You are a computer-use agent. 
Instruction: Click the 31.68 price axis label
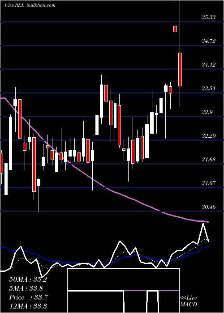[209, 160]
